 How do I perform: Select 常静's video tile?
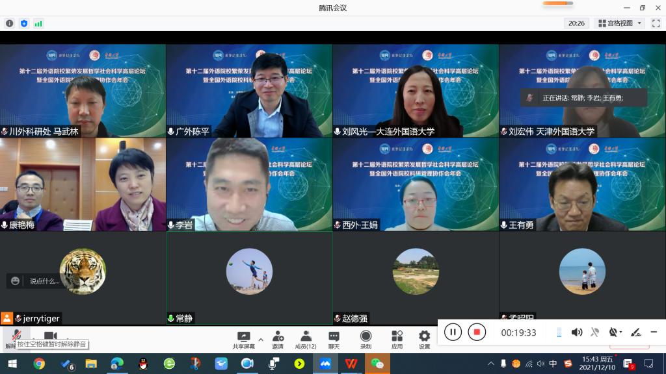point(249,278)
